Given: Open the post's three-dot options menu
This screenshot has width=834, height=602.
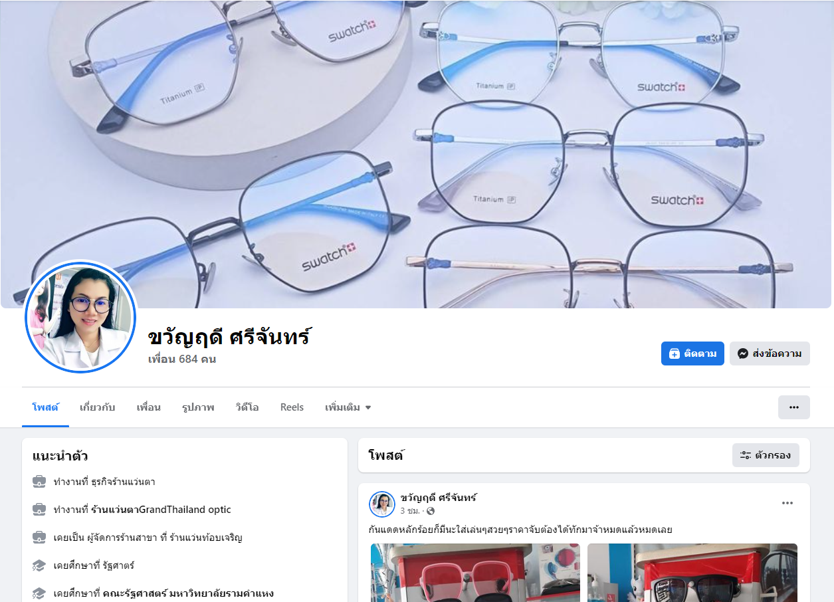Looking at the screenshot, I should (787, 503).
